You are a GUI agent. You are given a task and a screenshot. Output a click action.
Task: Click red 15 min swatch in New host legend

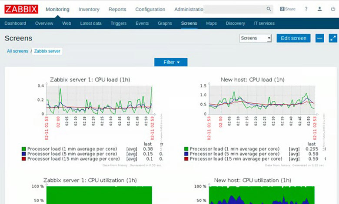pyautogui.click(x=186, y=159)
